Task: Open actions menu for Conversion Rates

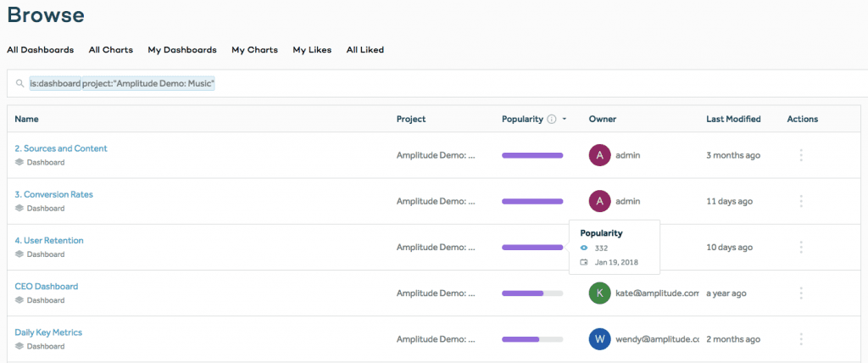Action: [x=801, y=201]
